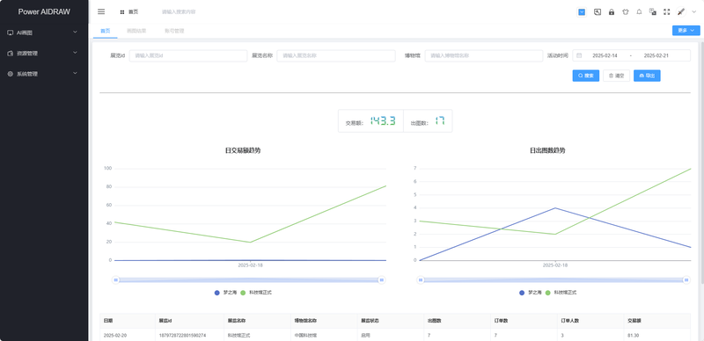The width and height of the screenshot is (704, 341).
Task: Focus the 展览id input field
Action: point(188,55)
